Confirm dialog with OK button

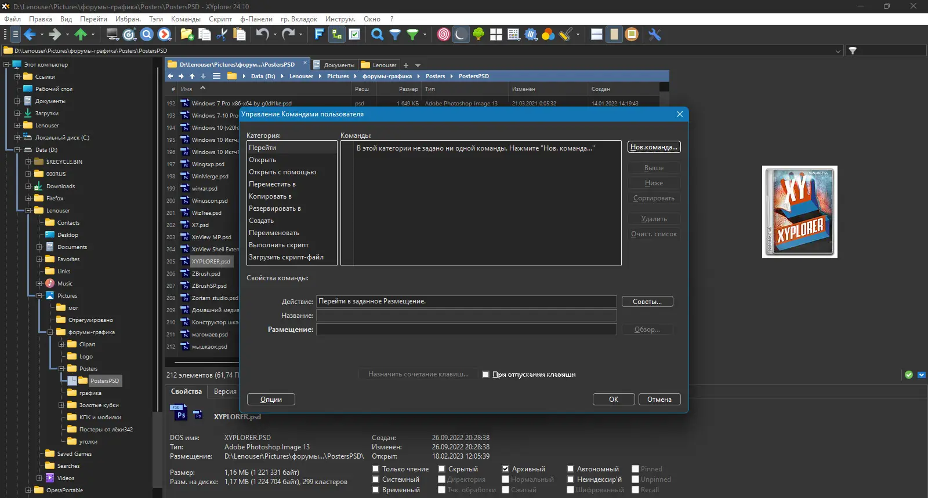(614, 400)
